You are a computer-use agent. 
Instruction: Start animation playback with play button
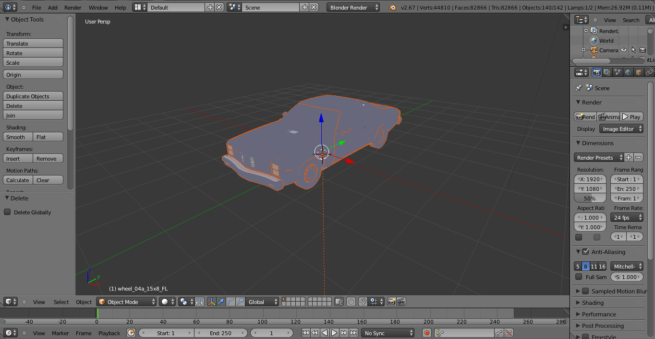click(334, 333)
